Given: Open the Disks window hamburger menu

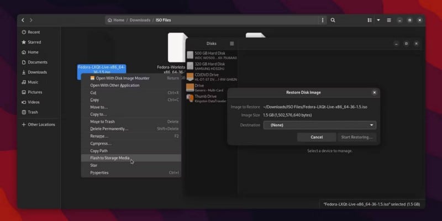Looking at the screenshot, I should coord(231,44).
